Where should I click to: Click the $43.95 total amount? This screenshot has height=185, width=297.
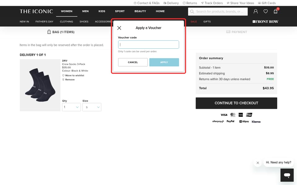(x=268, y=88)
